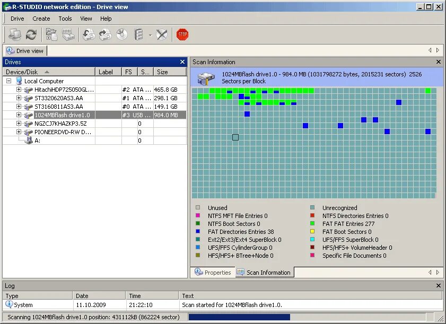The width and height of the screenshot is (446, 324).
Task: Click the HitachiHDP725050GL hard drive icon
Action: pos(29,90)
